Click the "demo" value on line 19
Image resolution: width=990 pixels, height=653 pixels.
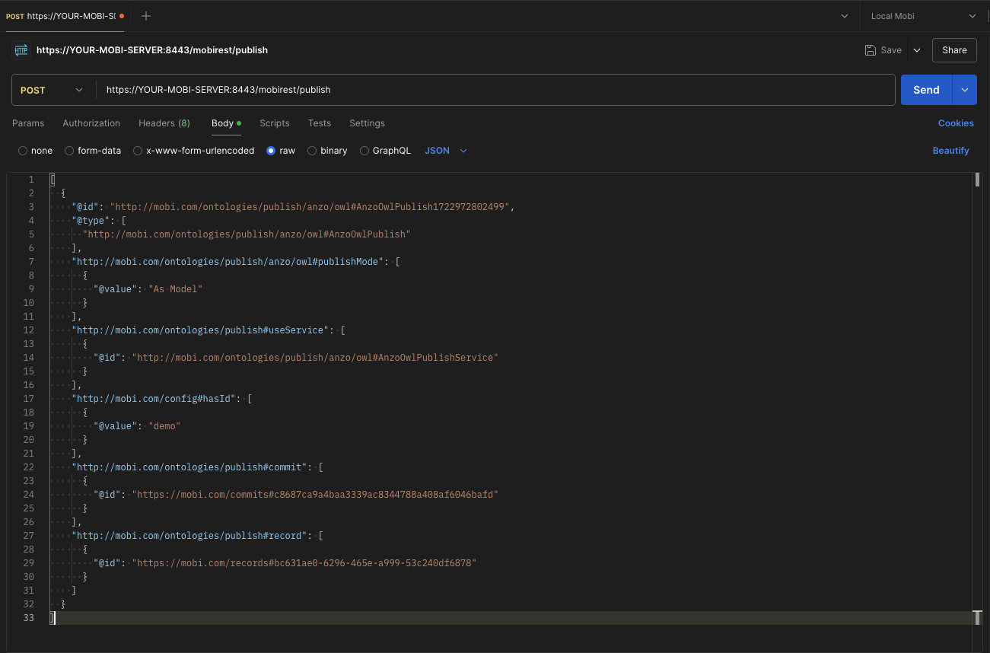164,426
